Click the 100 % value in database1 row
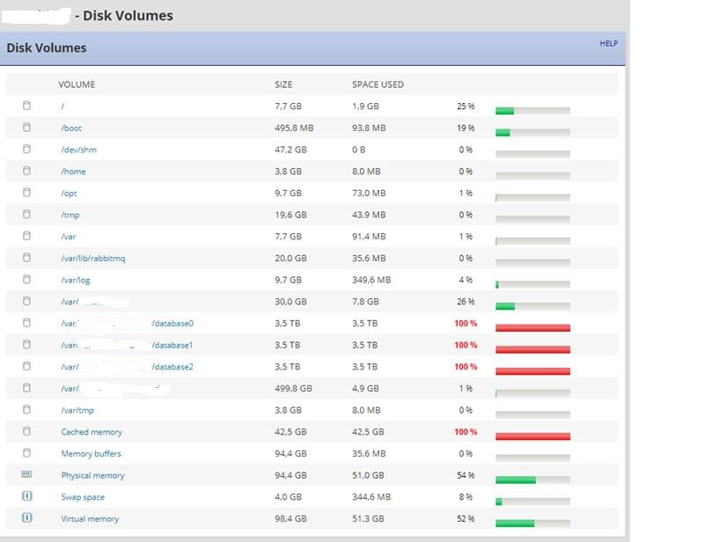The height and width of the screenshot is (542, 726). coord(466,345)
